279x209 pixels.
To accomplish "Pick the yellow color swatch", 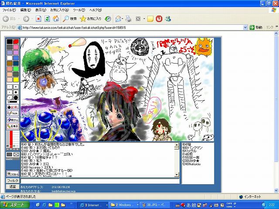I will click(16, 79).
